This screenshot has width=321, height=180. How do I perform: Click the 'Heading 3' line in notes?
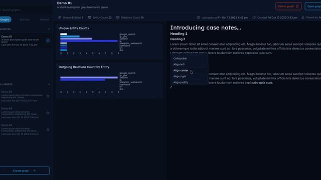[x=178, y=39]
